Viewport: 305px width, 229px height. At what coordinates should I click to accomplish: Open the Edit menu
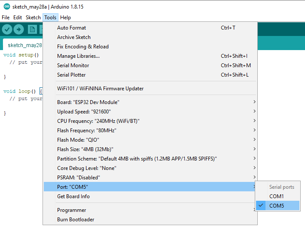[18, 18]
